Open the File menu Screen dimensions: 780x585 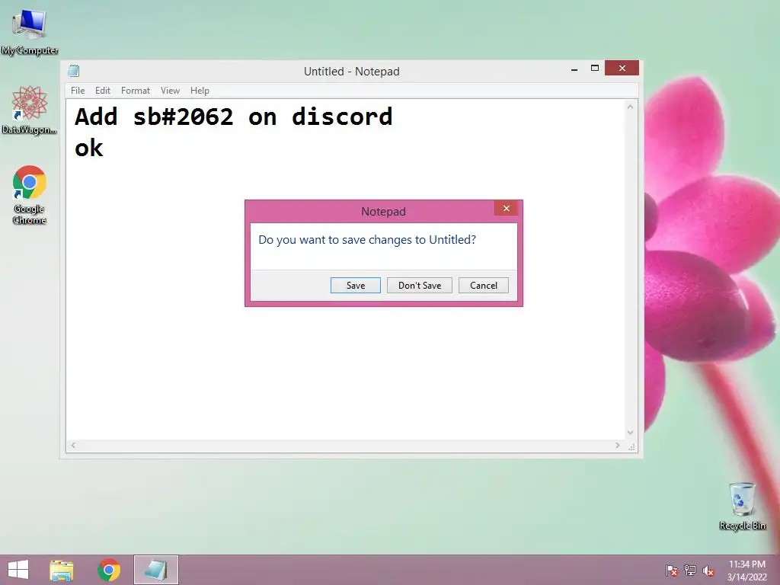tap(78, 91)
